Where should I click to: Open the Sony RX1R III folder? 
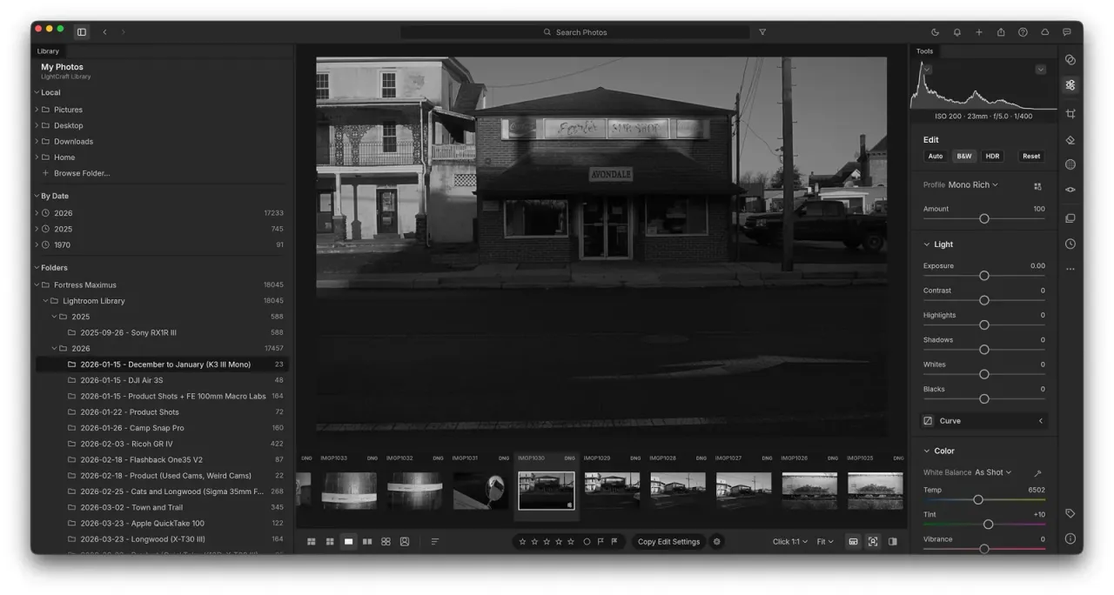[162, 332]
